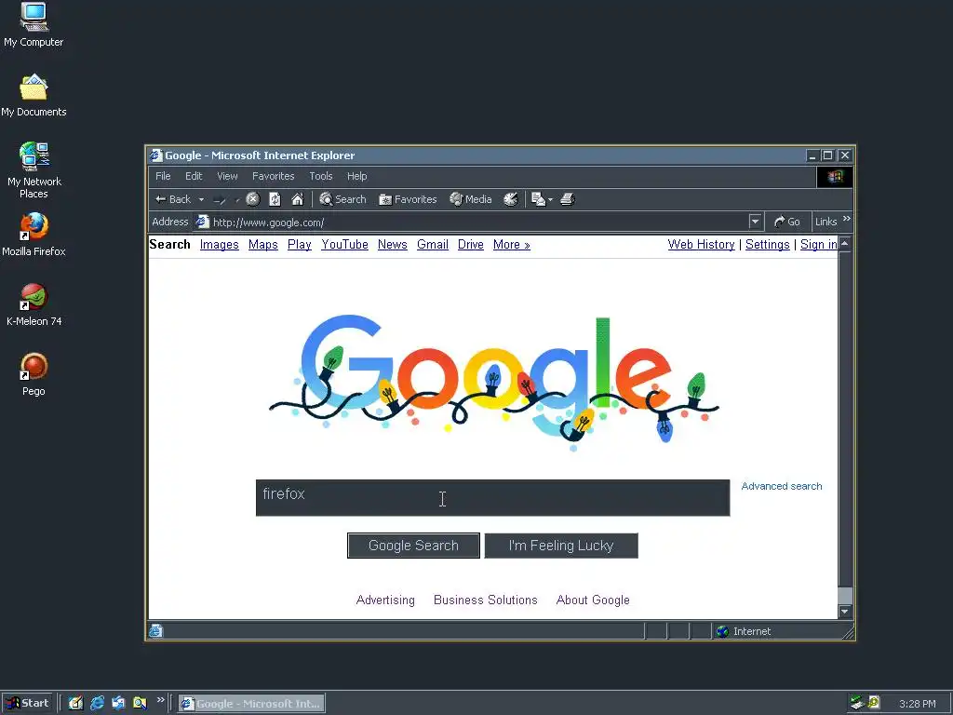
Task: Expand the Address bar dropdown
Action: tap(755, 222)
